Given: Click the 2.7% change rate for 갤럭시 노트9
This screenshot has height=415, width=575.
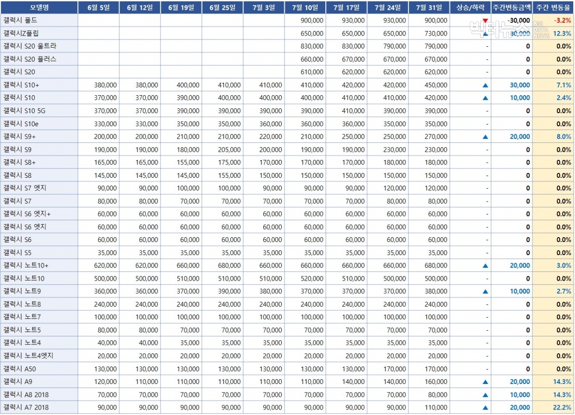Looking at the screenshot, I should point(564,291).
